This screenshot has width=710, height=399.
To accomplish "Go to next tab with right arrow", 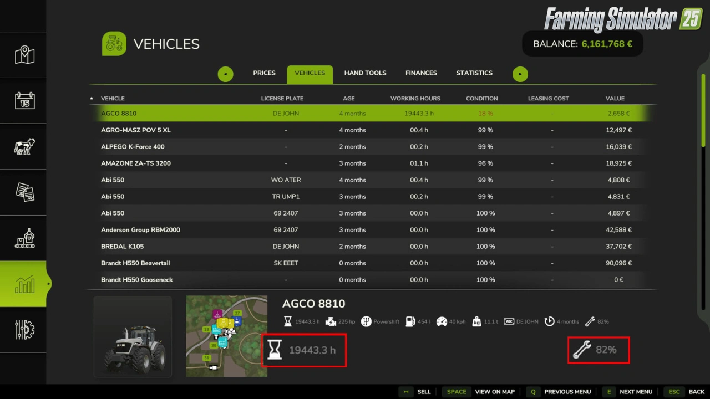I will click(520, 74).
